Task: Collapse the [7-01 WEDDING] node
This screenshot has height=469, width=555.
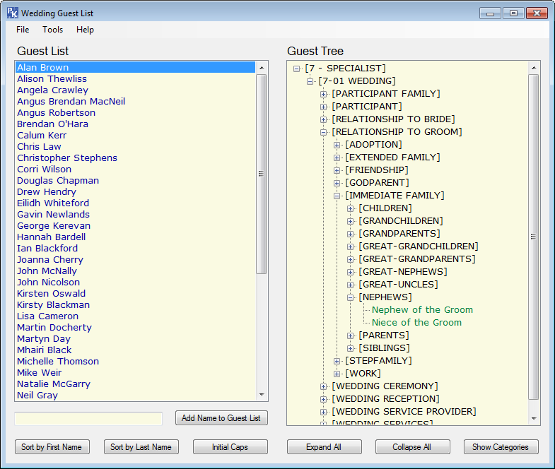Action: coord(310,81)
